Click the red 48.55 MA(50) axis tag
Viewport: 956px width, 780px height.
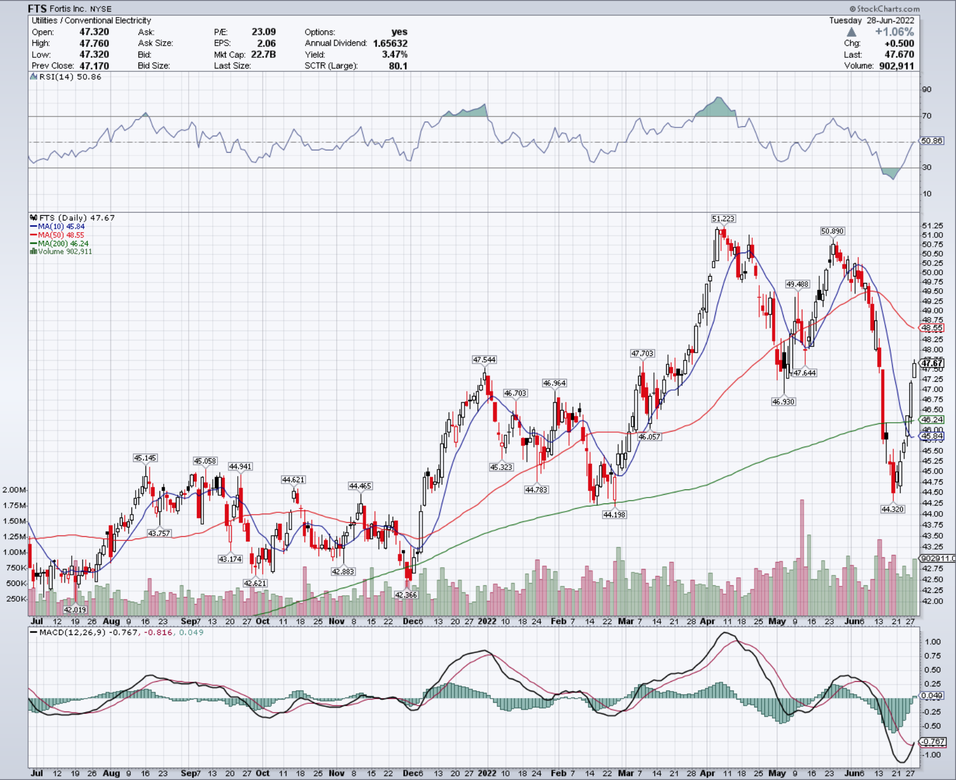931,328
